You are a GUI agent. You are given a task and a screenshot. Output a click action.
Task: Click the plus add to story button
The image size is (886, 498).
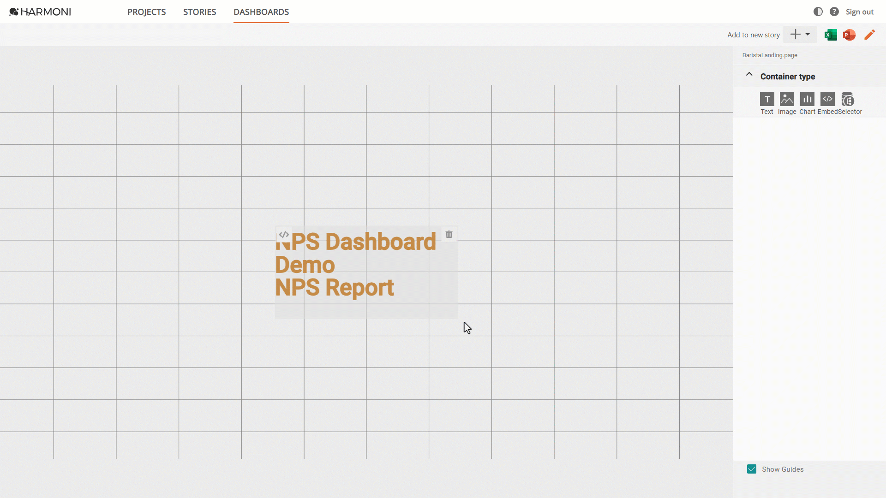tap(796, 34)
